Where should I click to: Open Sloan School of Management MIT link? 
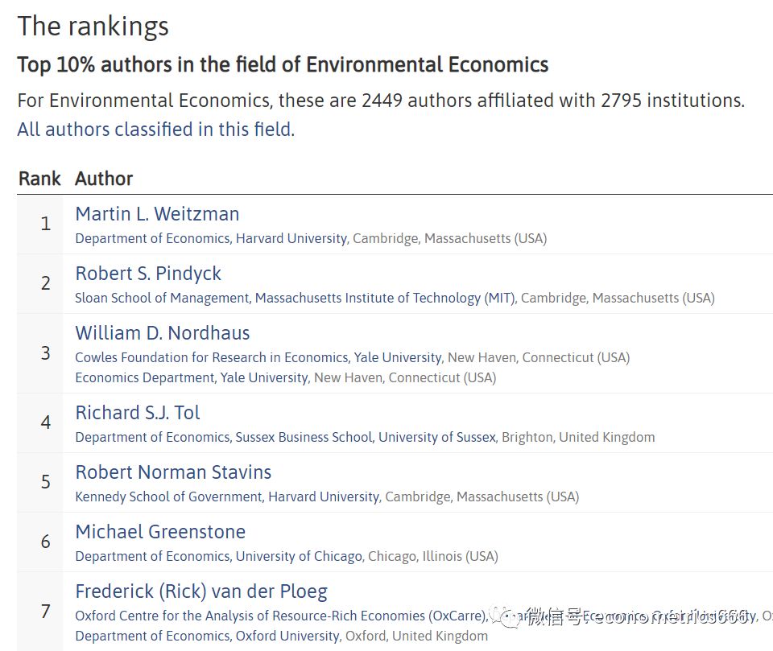[296, 299]
